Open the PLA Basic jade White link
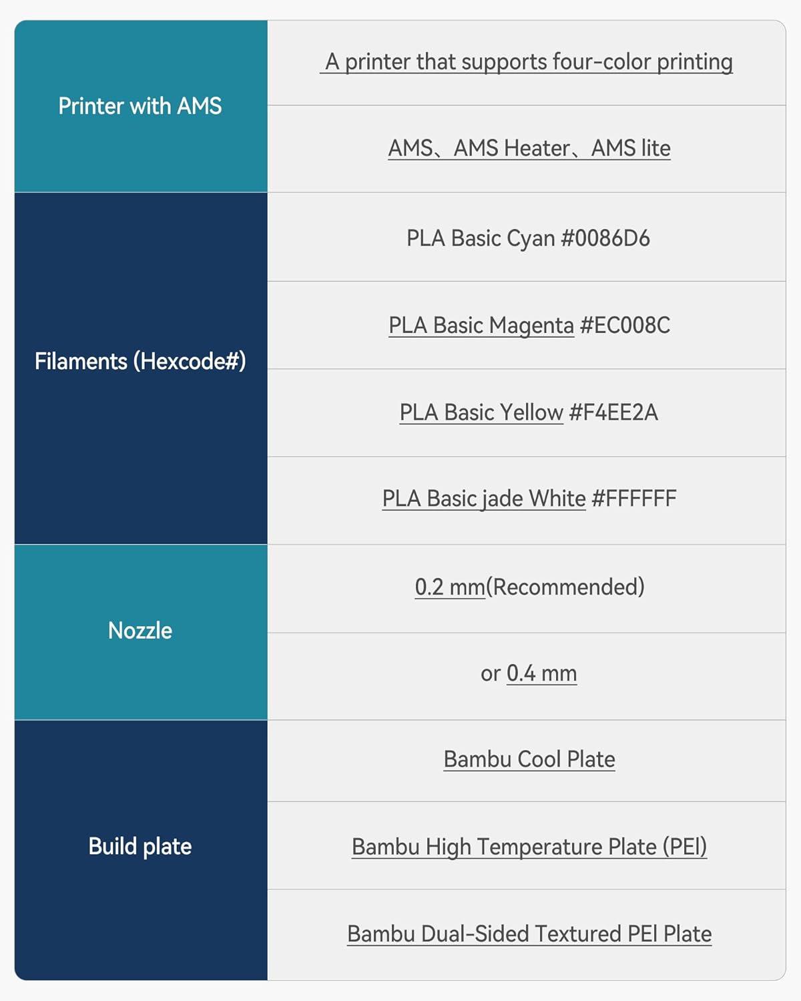The image size is (801, 1001). pyautogui.click(x=483, y=498)
